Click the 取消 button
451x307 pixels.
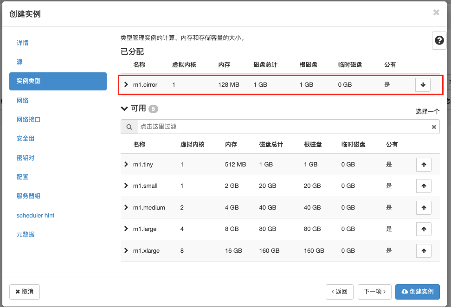pos(25,292)
